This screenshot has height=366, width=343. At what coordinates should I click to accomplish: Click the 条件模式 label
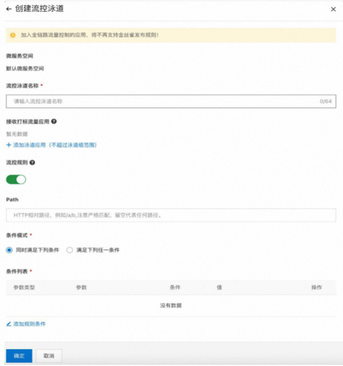17,235
